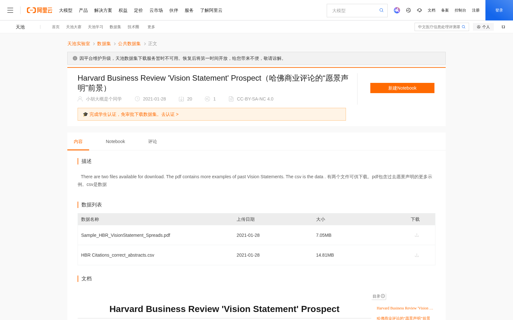The width and height of the screenshot is (513, 320).
Task: Click 上传日期 column header
Action: tap(246, 219)
